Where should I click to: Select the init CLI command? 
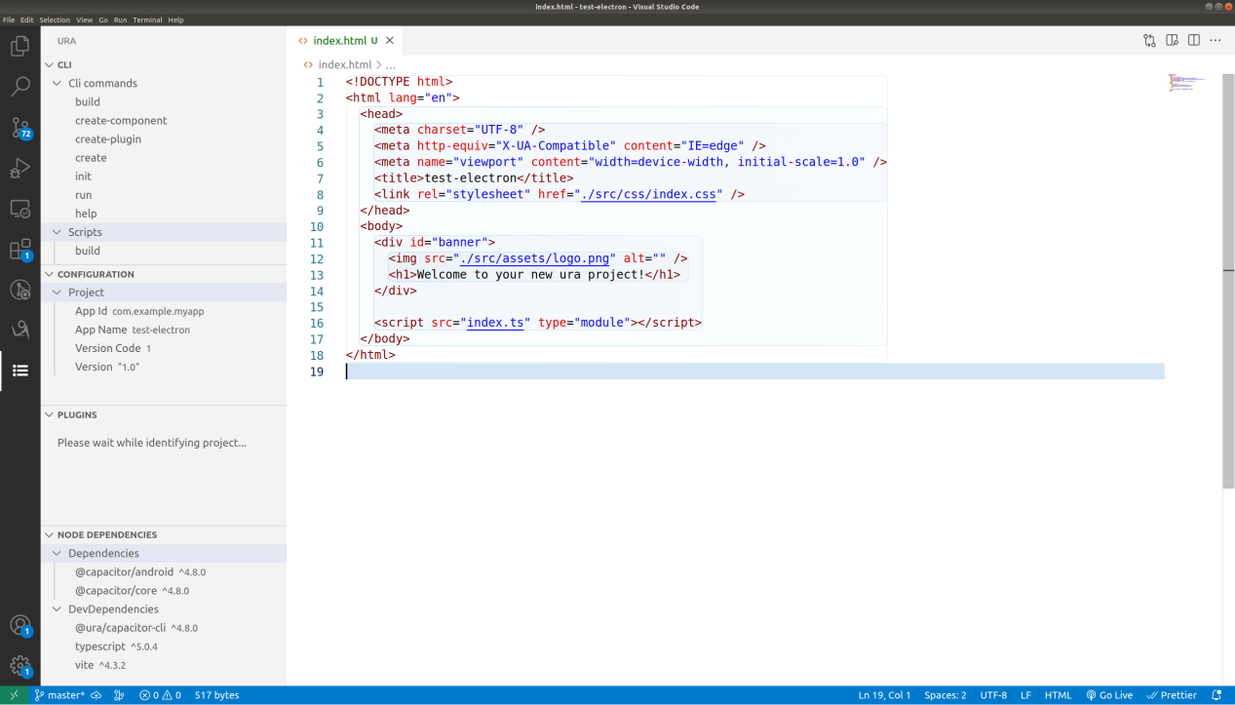[x=164, y=176]
